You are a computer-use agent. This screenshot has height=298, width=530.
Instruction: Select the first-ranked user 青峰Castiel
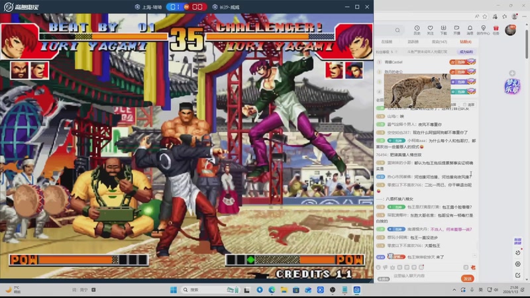393,62
